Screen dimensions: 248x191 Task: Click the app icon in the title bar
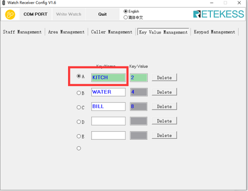tap(4, 3)
